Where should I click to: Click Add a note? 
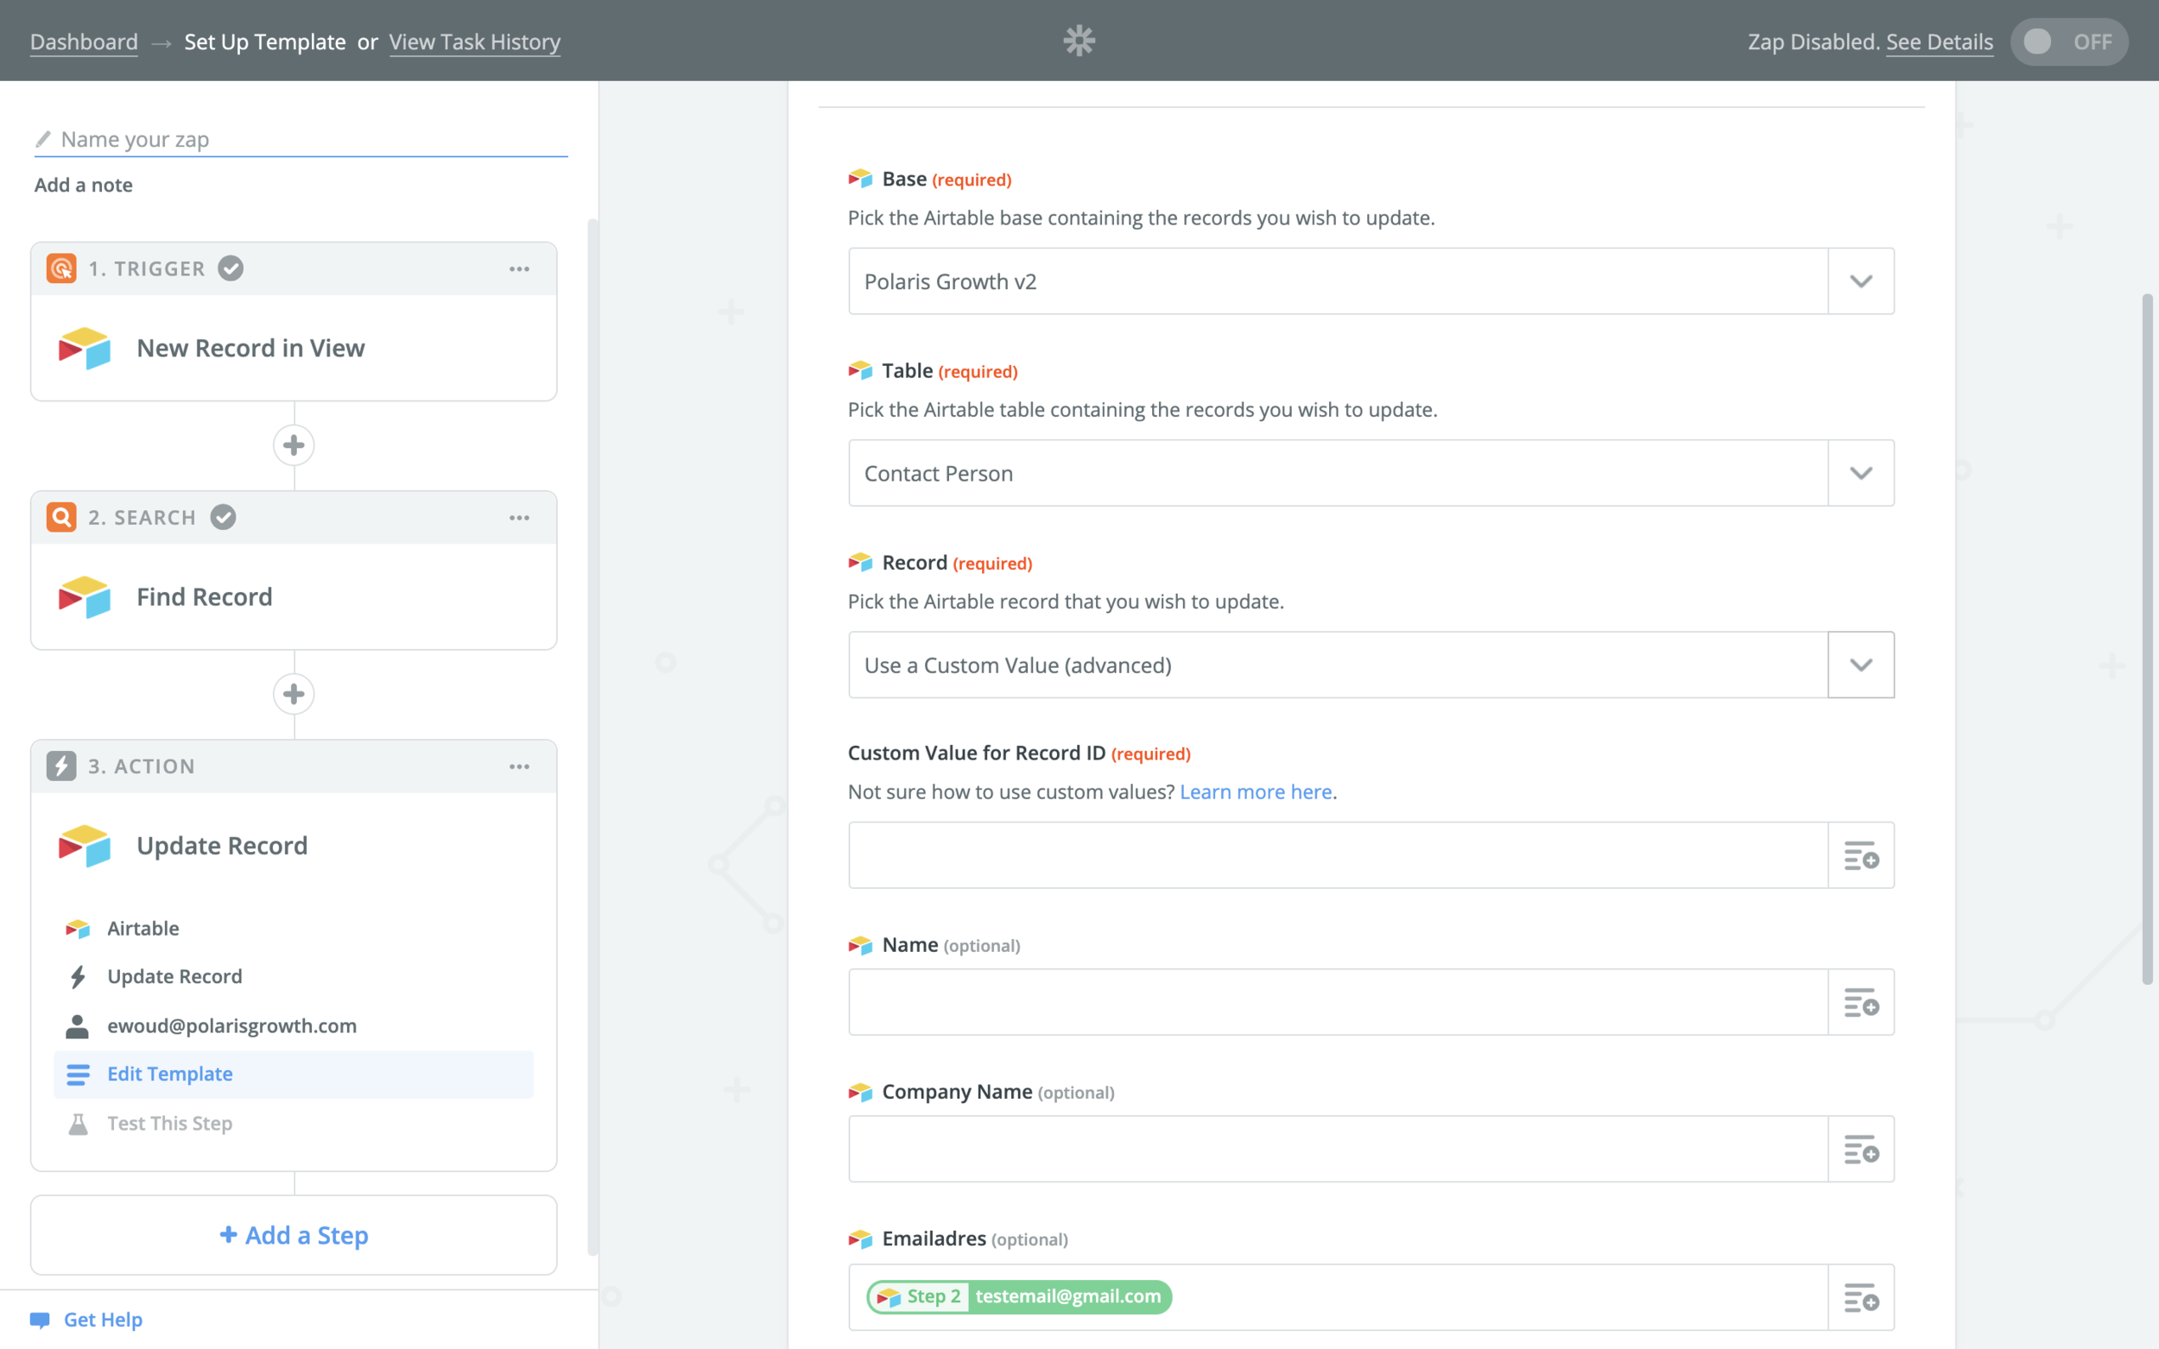pyautogui.click(x=83, y=185)
